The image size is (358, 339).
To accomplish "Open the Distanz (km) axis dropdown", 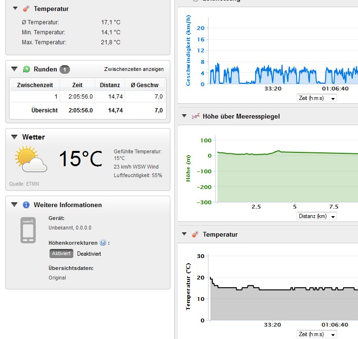I will click(x=316, y=216).
